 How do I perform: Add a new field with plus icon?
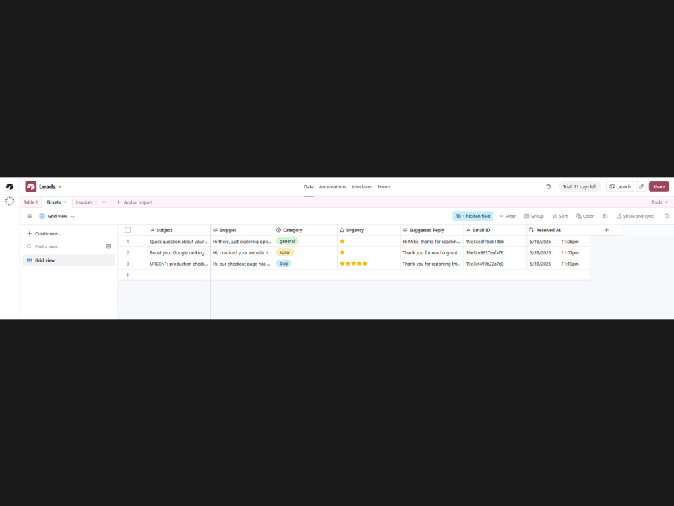606,230
